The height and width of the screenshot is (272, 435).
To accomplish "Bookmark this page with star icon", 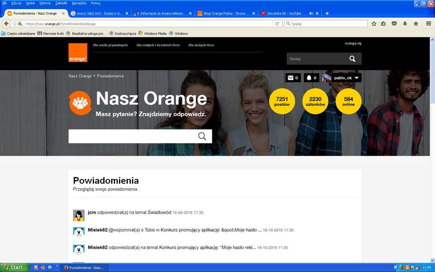I will [374, 24].
